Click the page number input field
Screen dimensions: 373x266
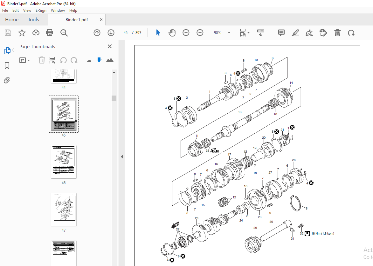pyautogui.click(x=126, y=33)
